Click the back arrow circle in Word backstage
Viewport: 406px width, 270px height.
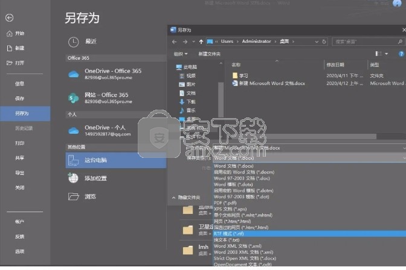pos(9,18)
